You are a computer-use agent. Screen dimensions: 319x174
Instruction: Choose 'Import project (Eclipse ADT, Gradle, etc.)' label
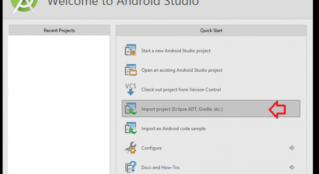tap(182, 109)
